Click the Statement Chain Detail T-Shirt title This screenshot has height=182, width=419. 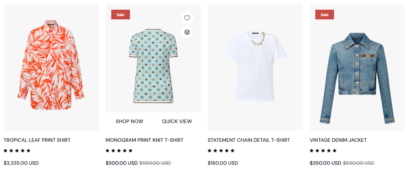[x=249, y=140]
